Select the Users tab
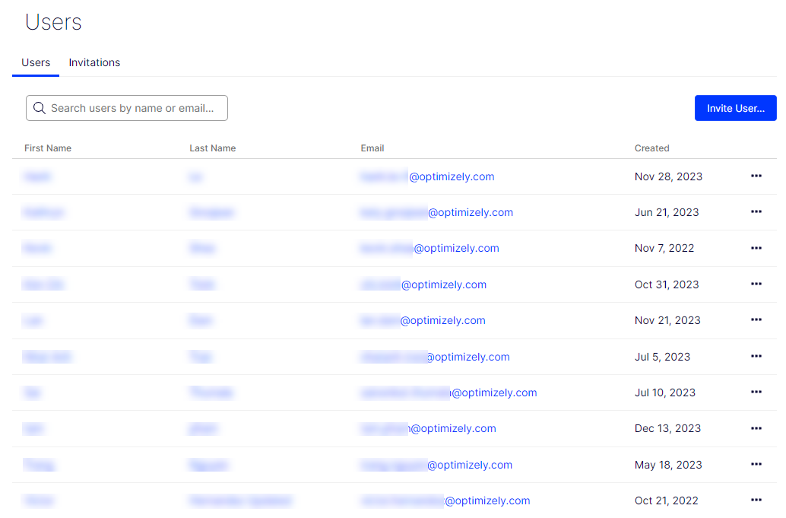Image resolution: width=786 pixels, height=518 pixels. tap(36, 62)
